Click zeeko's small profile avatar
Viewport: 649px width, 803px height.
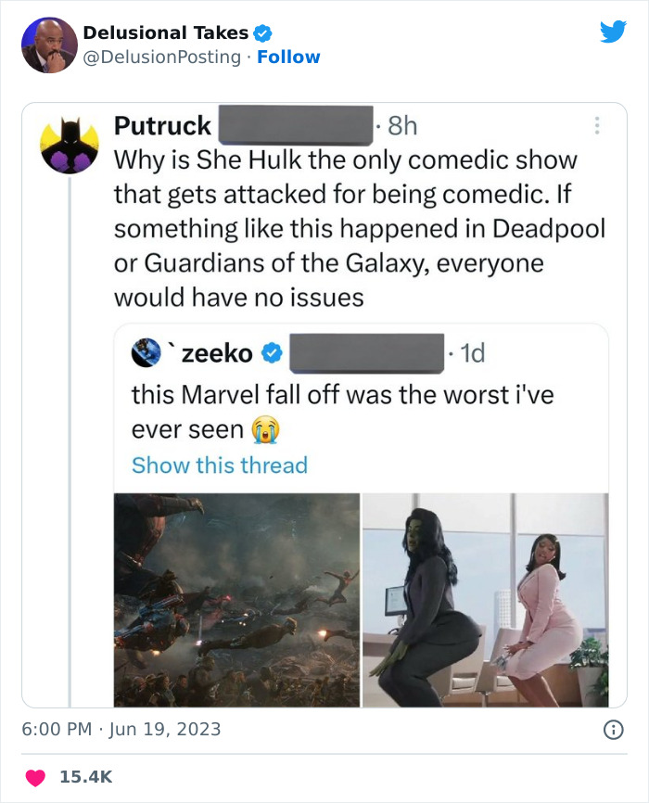146,353
